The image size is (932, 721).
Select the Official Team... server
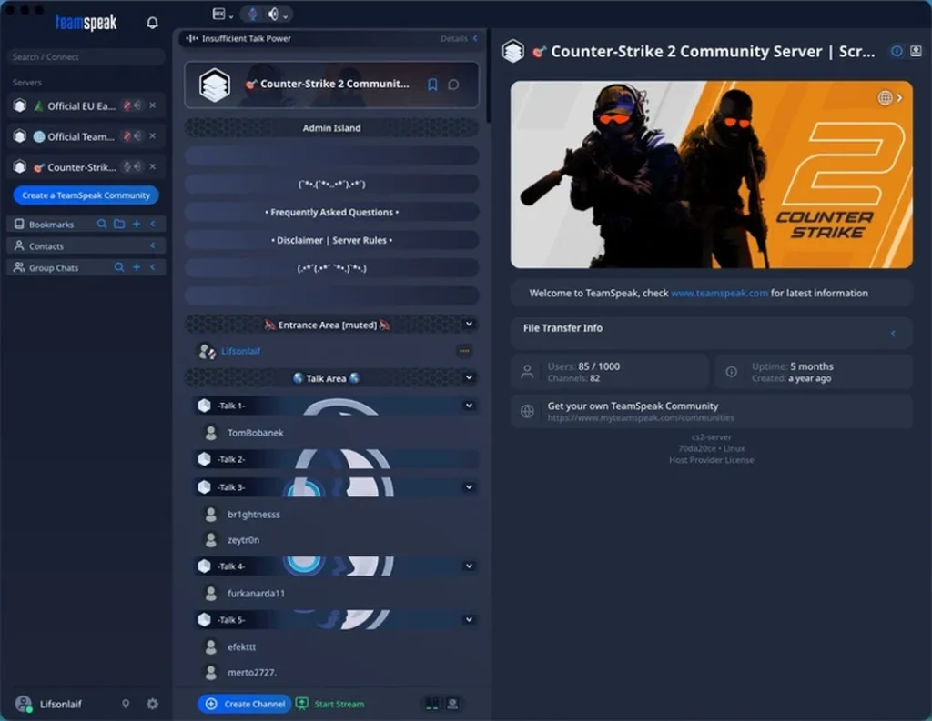pos(81,136)
